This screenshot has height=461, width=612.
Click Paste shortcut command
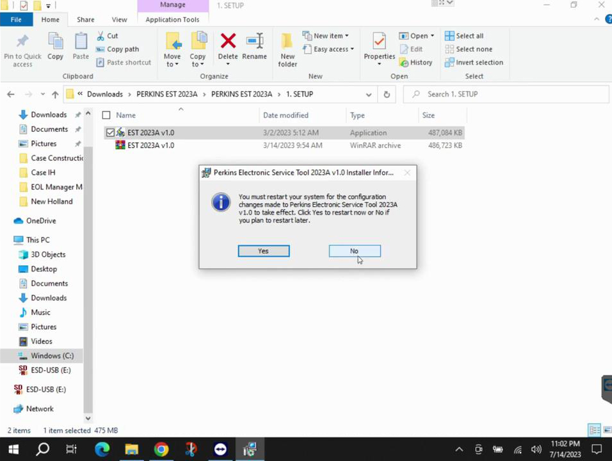click(x=124, y=63)
